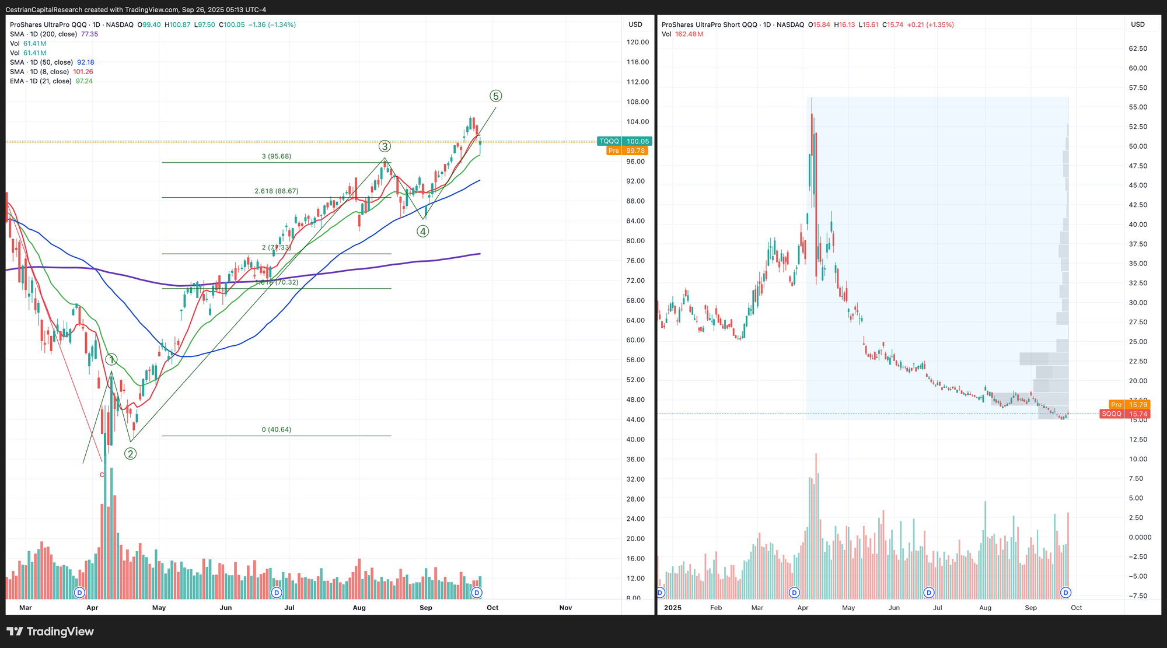Click the circled wave 3 label
Image resolution: width=1167 pixels, height=648 pixels.
tap(385, 146)
